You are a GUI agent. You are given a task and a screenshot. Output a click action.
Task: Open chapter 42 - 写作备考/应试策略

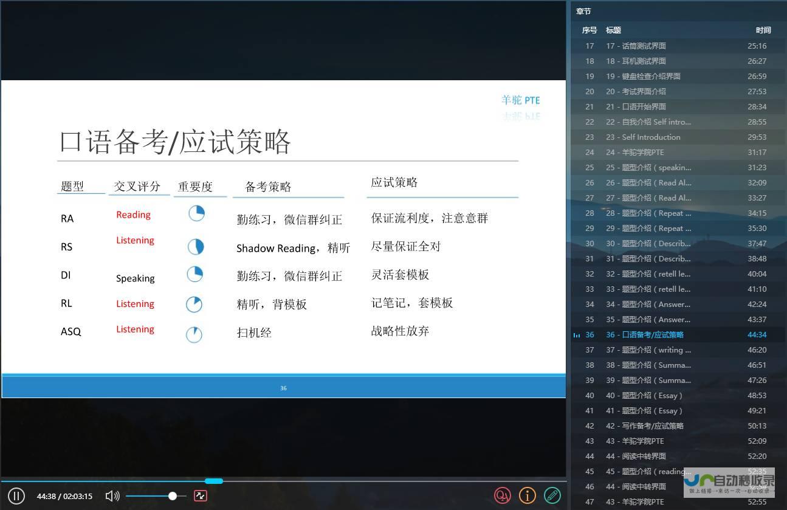678,426
